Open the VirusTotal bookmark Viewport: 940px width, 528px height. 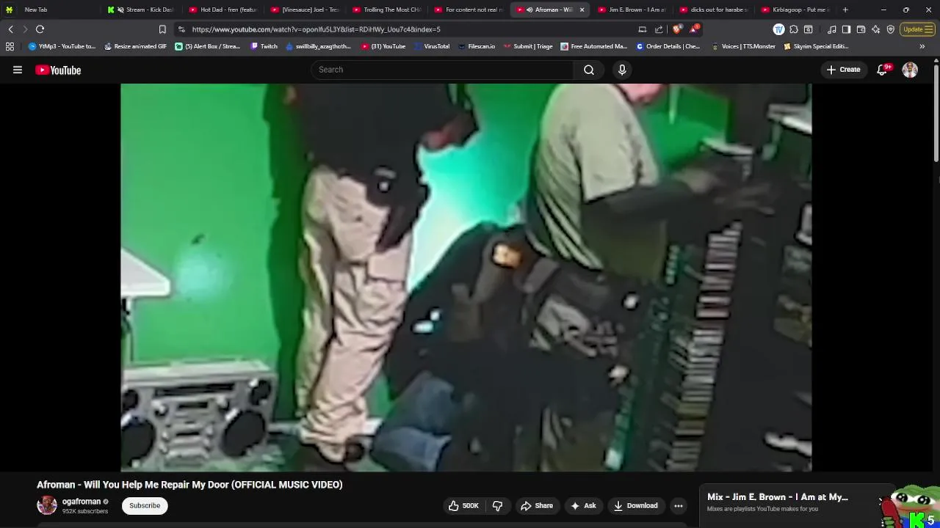pos(432,46)
